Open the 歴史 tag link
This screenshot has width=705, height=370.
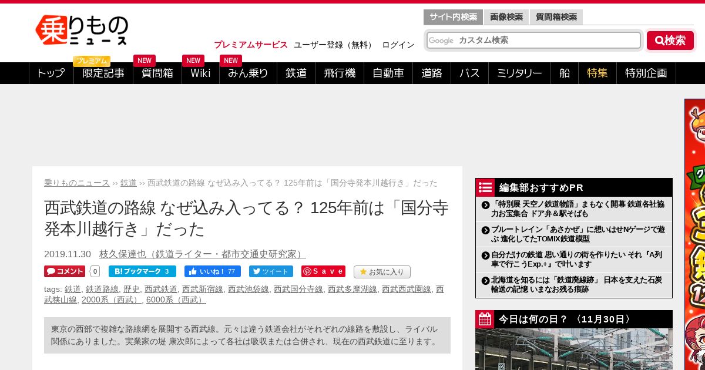tap(132, 289)
